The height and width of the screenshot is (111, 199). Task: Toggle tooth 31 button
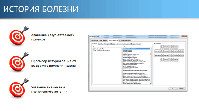[170, 55]
